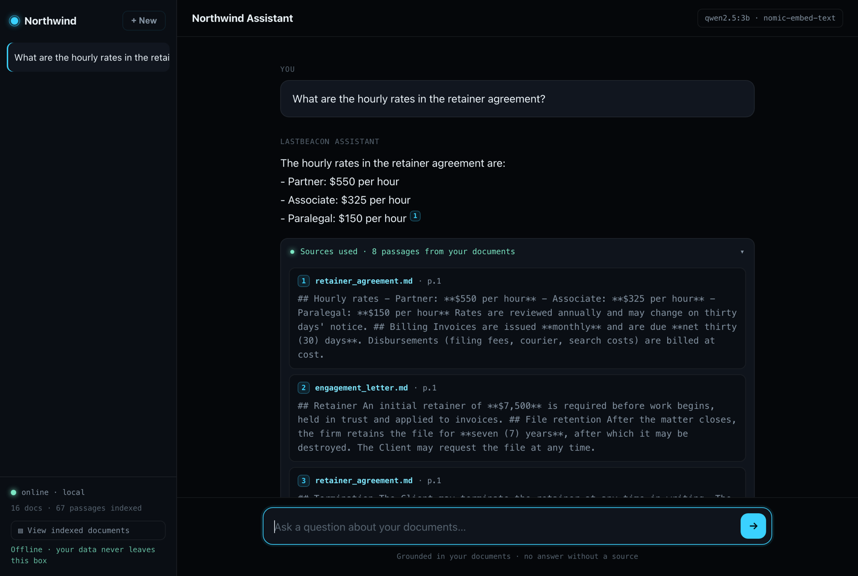
Task: Click the Northwind Assistant title
Action: click(242, 18)
